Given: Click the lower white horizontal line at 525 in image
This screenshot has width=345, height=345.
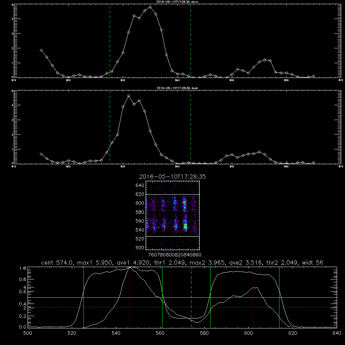Looking at the screenshot, I should point(173,236).
